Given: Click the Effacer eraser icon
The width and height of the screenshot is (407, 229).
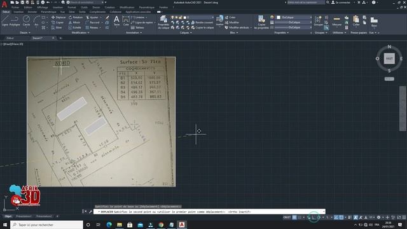Looking at the screenshot, I should tap(107, 17).
